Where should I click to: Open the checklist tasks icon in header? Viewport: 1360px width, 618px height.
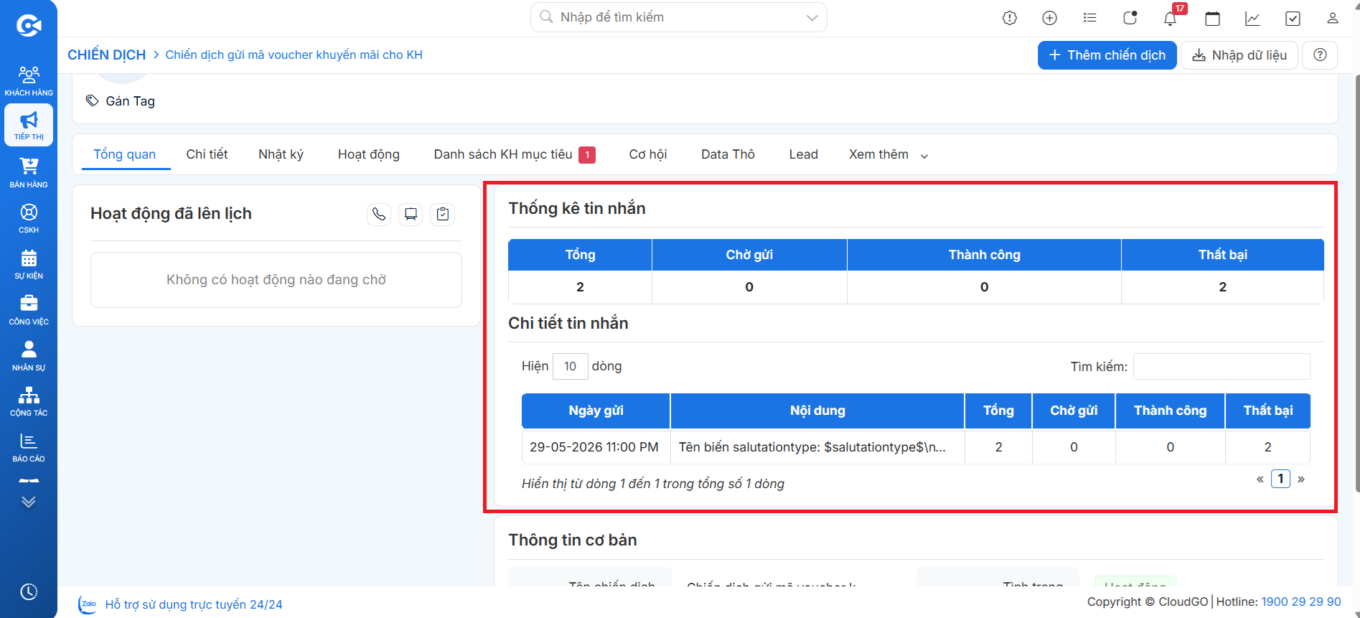click(1293, 18)
